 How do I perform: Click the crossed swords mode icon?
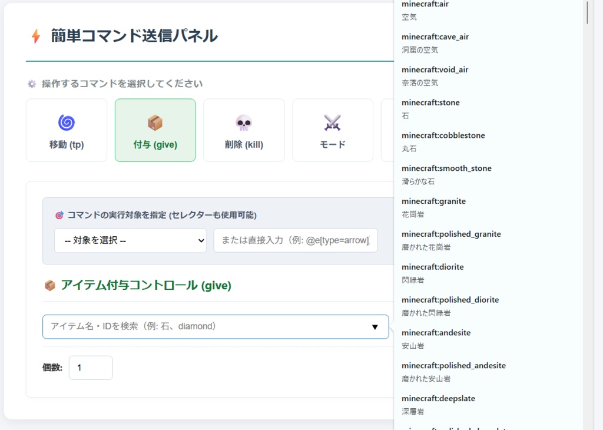click(x=333, y=123)
